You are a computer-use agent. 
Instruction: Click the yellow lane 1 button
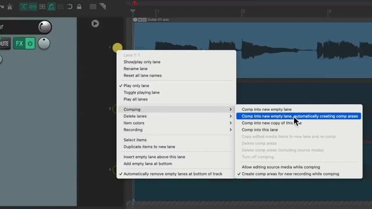tap(117, 48)
